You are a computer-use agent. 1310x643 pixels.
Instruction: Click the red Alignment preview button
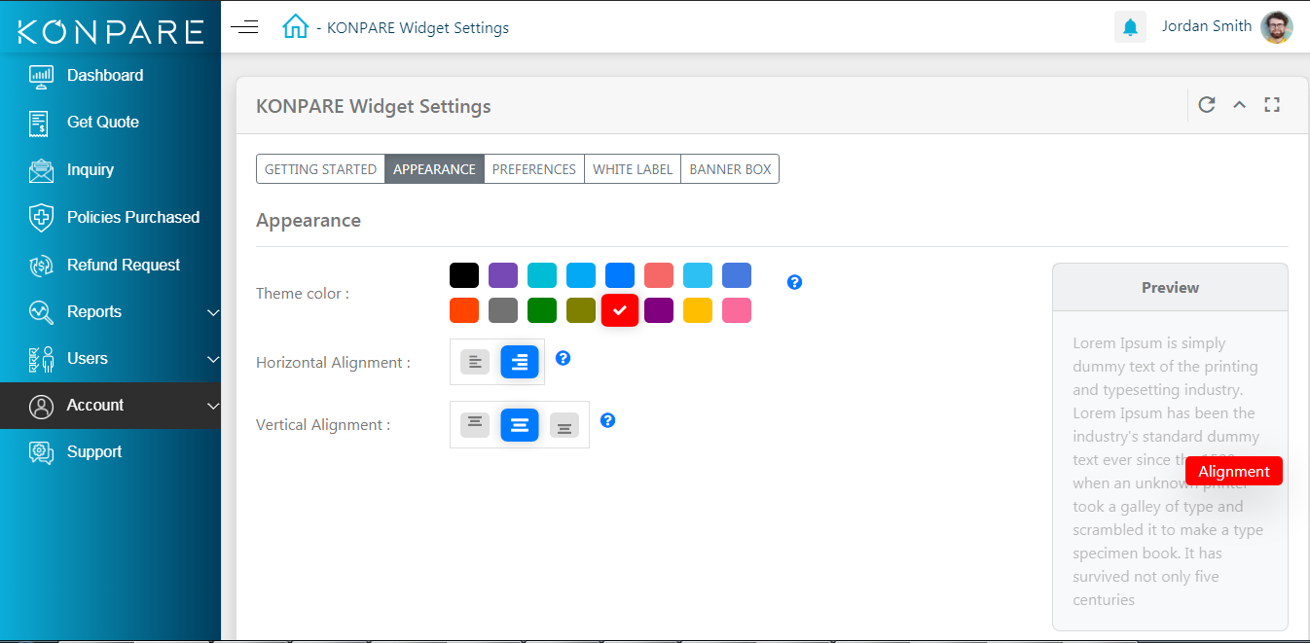tap(1234, 471)
